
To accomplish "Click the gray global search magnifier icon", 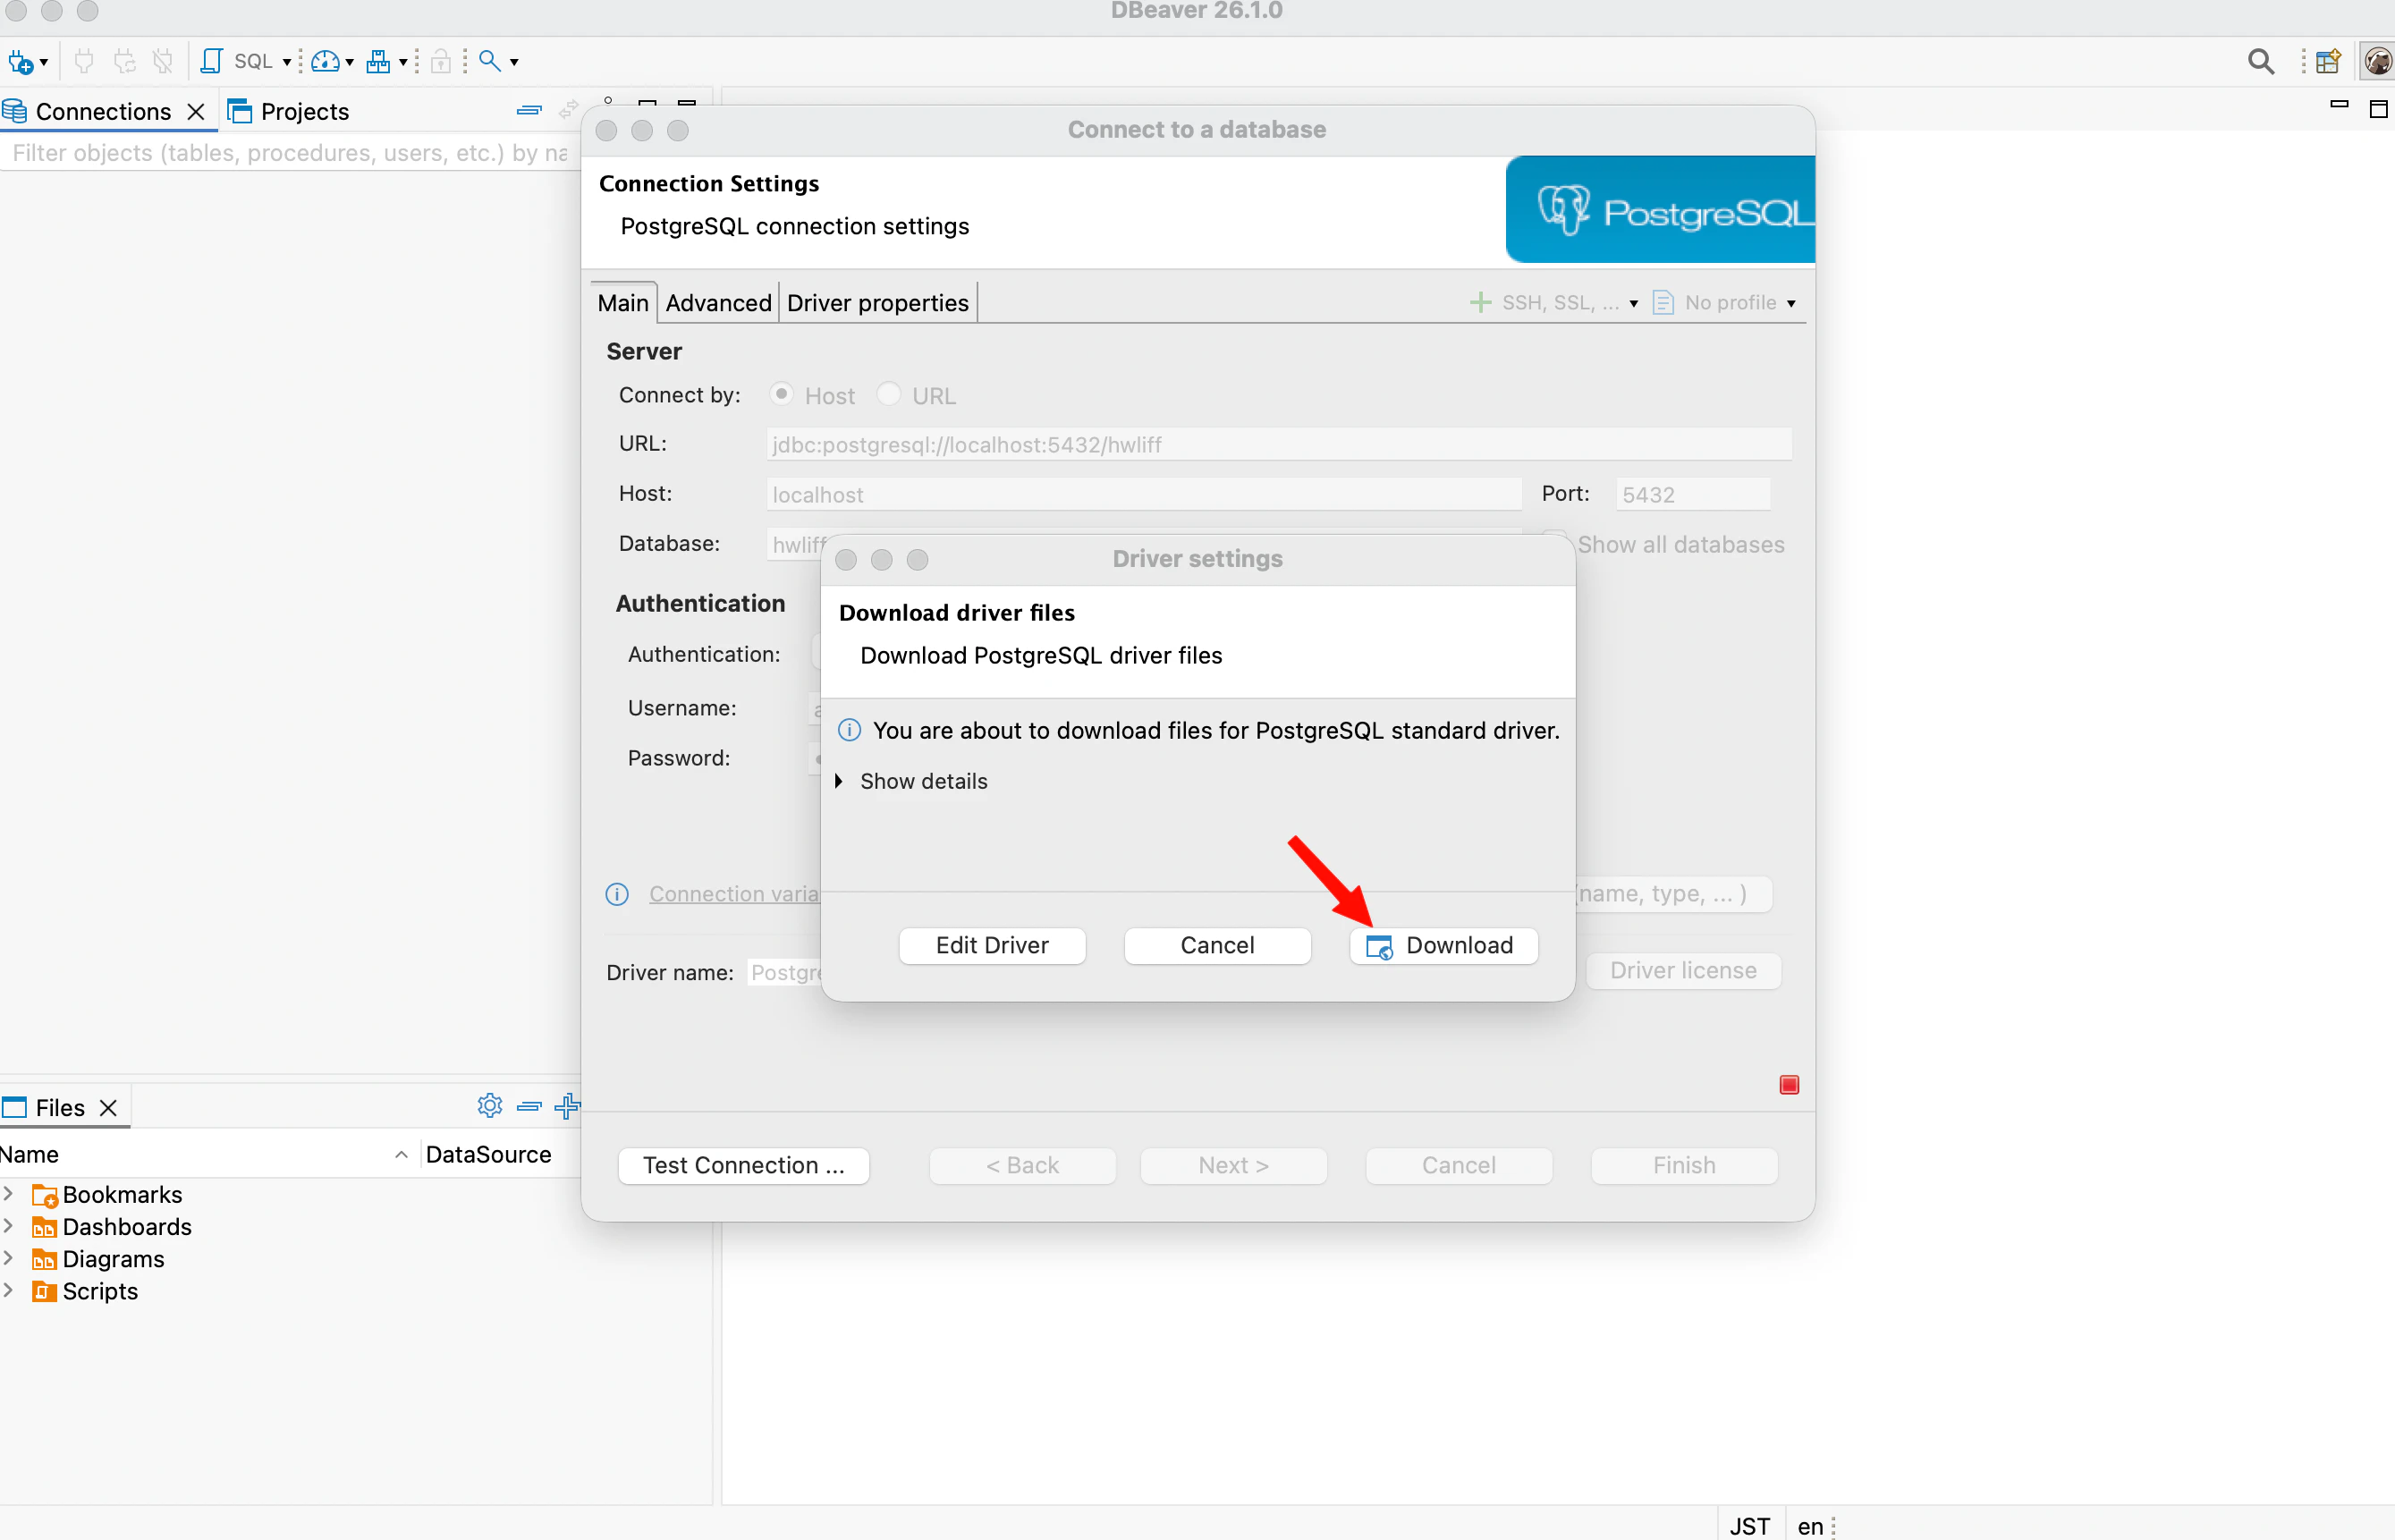I will pos(2260,62).
